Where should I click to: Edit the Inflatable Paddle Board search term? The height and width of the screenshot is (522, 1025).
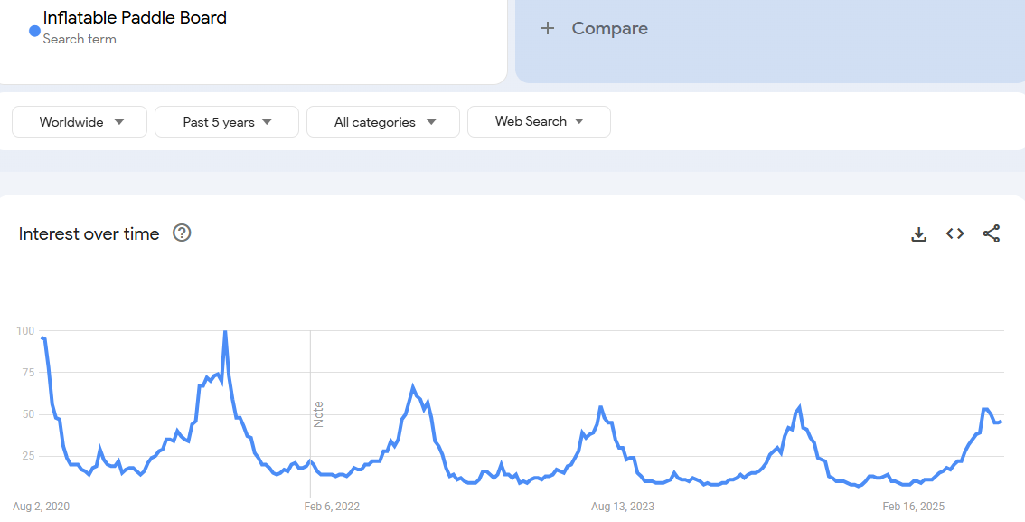click(135, 18)
